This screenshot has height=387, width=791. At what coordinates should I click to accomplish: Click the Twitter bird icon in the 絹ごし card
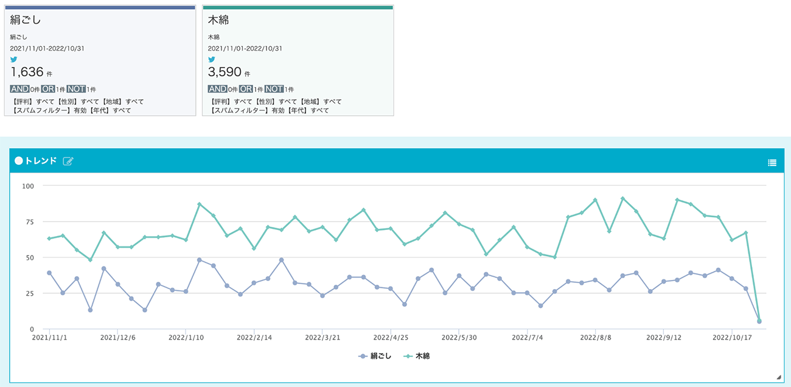click(14, 60)
